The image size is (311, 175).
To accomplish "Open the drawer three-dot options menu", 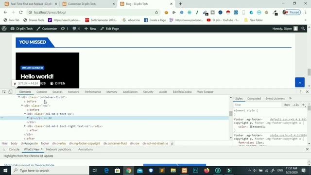I will (4, 149).
